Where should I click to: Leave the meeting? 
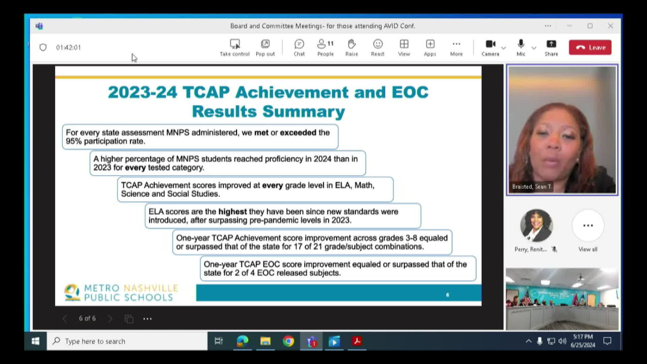(590, 48)
